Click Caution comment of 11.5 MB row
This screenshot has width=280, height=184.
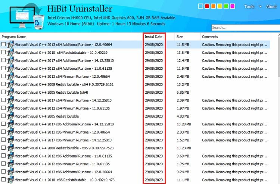(x=234, y=45)
